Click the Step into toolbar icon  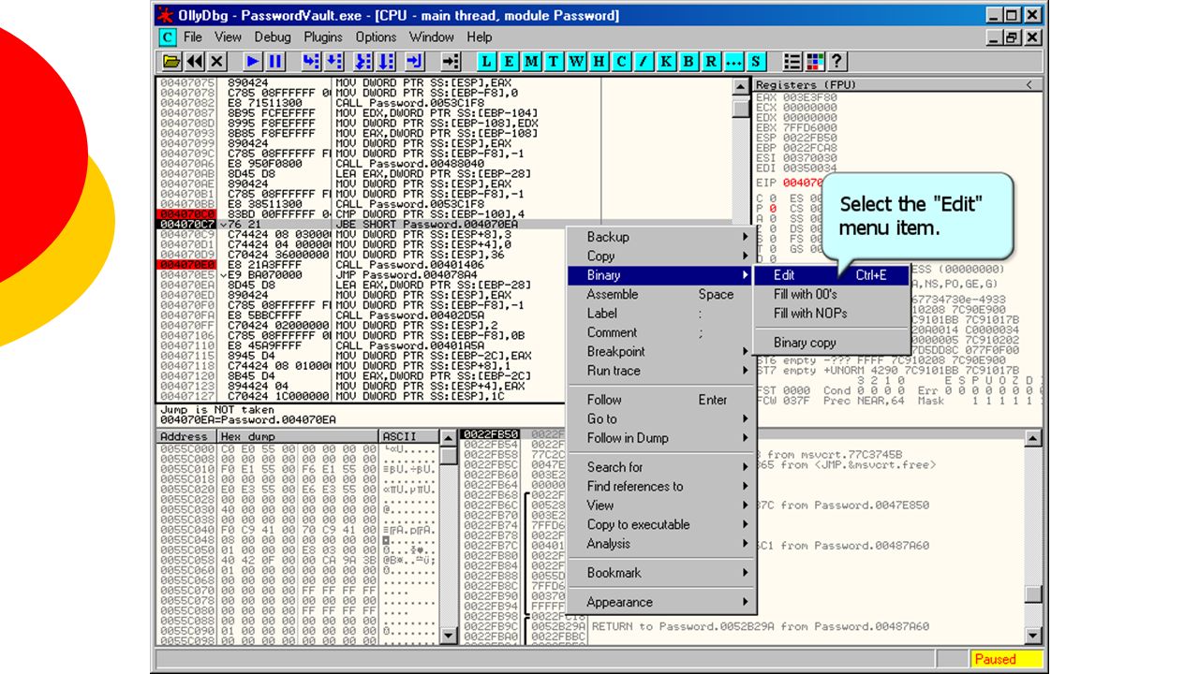coord(311,62)
